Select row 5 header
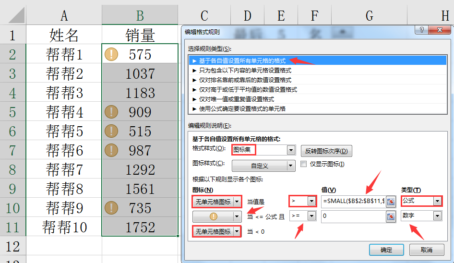454x263 pixels. (13, 111)
